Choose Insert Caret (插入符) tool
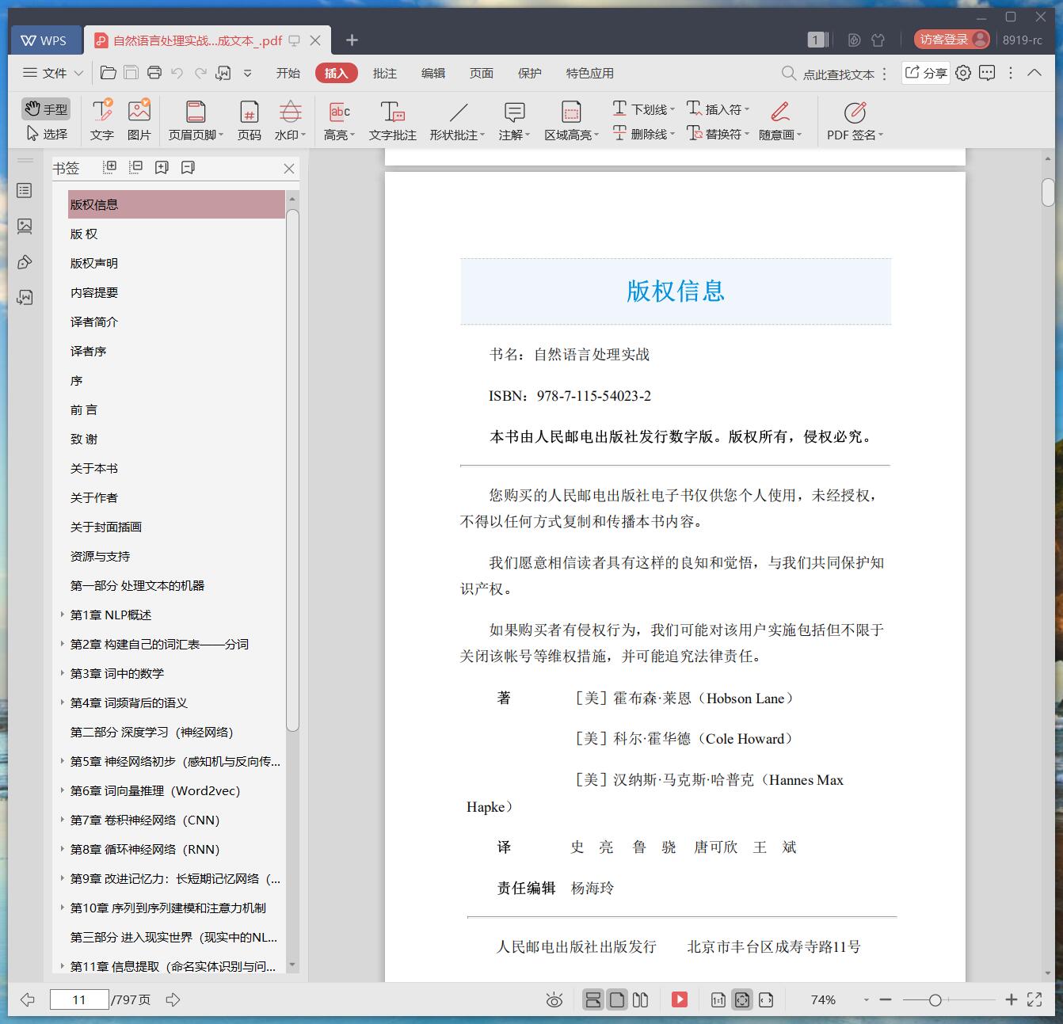This screenshot has height=1024, width=1063. (718, 108)
